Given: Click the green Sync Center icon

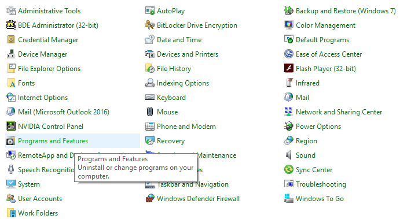Looking at the screenshot, I should (289, 169).
